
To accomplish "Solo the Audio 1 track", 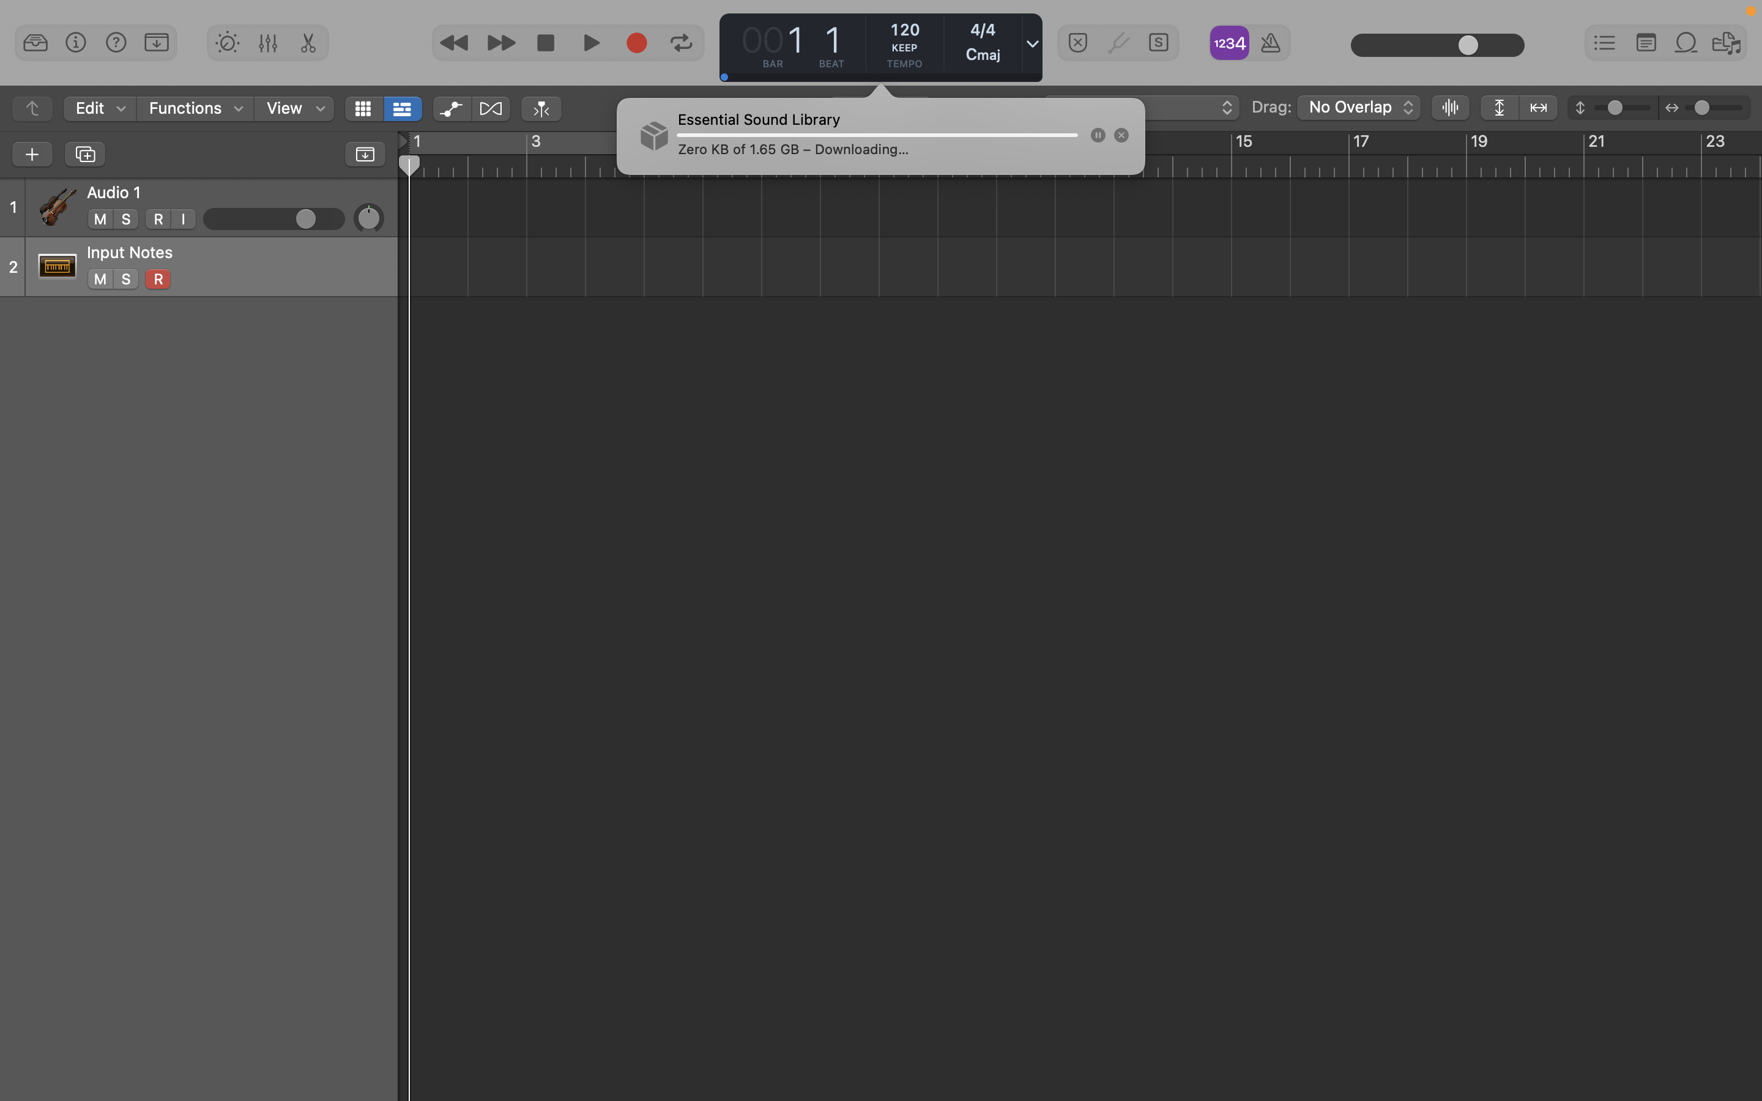I will [x=125, y=218].
